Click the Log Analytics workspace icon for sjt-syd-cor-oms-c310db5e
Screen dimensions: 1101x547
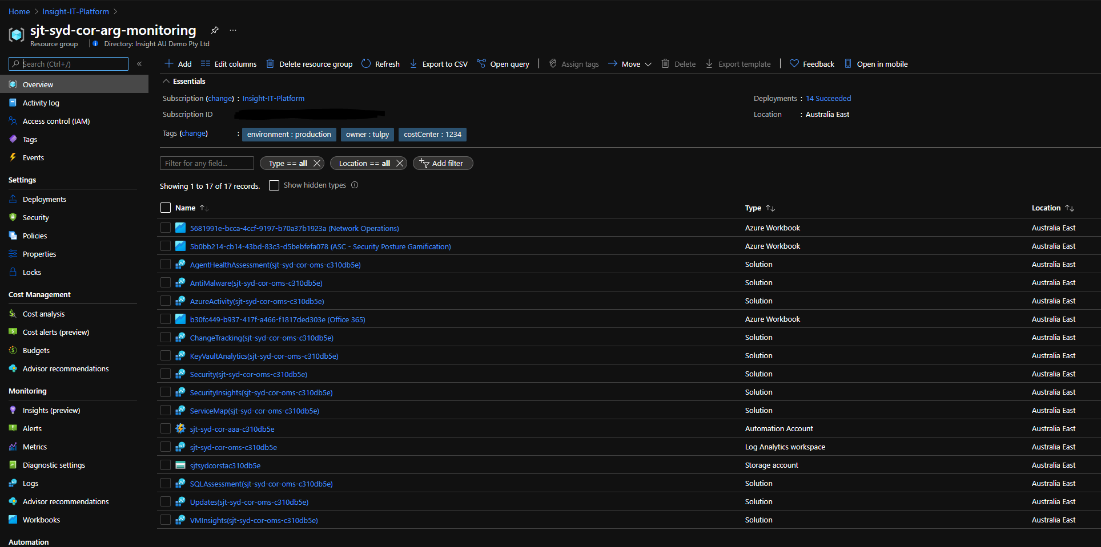[x=180, y=447]
